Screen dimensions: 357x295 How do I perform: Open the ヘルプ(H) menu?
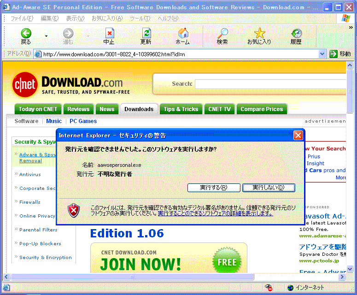click(168, 18)
